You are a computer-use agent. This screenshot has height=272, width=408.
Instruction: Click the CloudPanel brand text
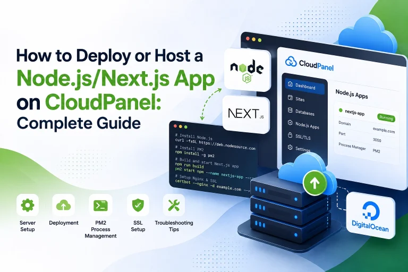[316, 65]
